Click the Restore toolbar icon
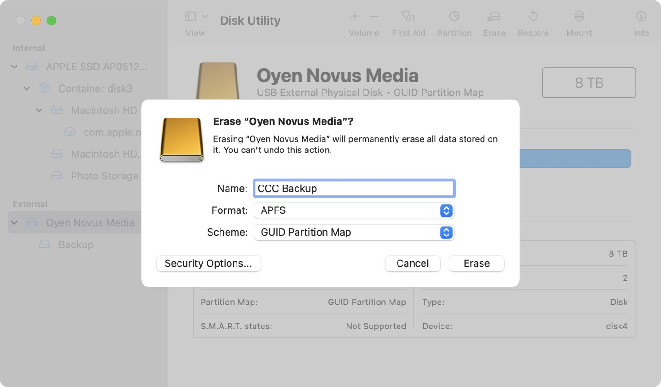 (533, 17)
